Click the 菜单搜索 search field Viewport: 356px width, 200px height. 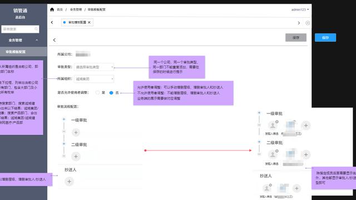pos(20,29)
